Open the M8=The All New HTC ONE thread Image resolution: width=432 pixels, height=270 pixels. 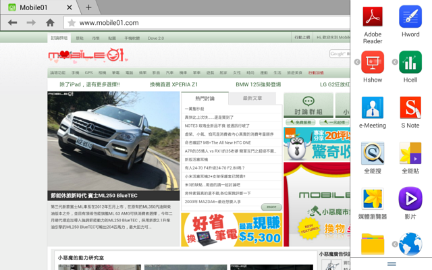217,142
